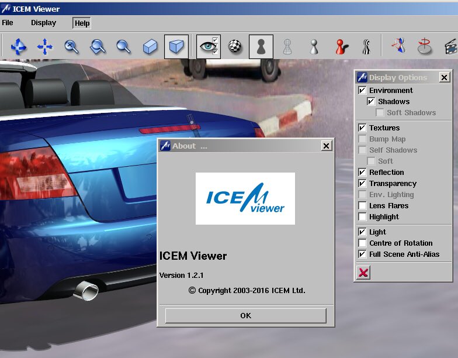Enable Centre of Rotation checkbox
Viewport: 458px width, 358px height.
pyautogui.click(x=362, y=243)
